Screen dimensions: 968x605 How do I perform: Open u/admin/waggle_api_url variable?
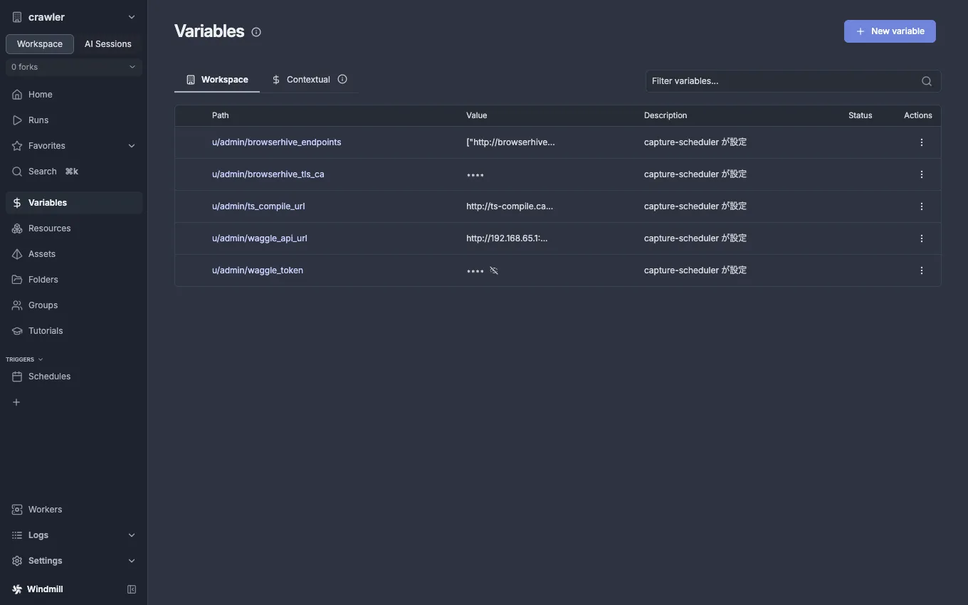pos(260,238)
